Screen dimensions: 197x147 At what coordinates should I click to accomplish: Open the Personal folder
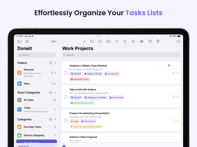pos(37,73)
